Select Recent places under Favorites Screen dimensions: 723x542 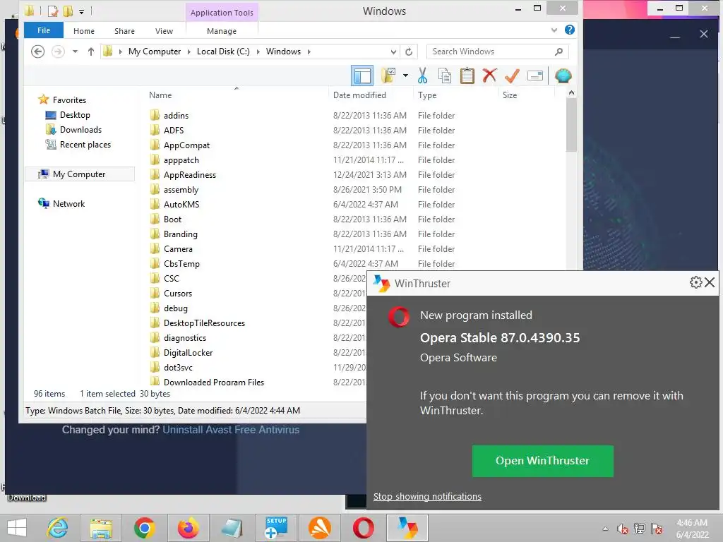[x=85, y=144]
